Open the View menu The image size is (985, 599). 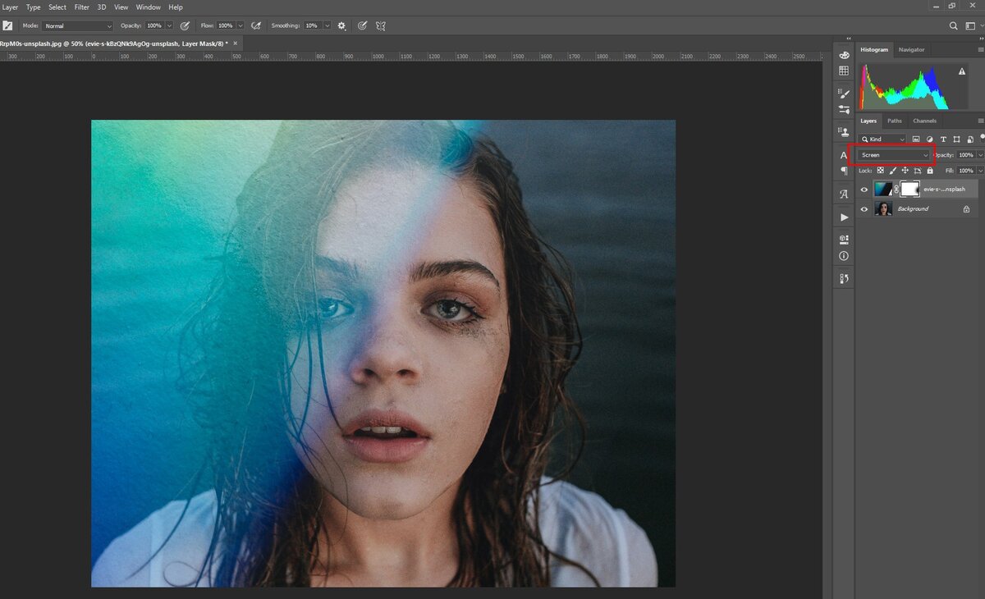pyautogui.click(x=121, y=7)
